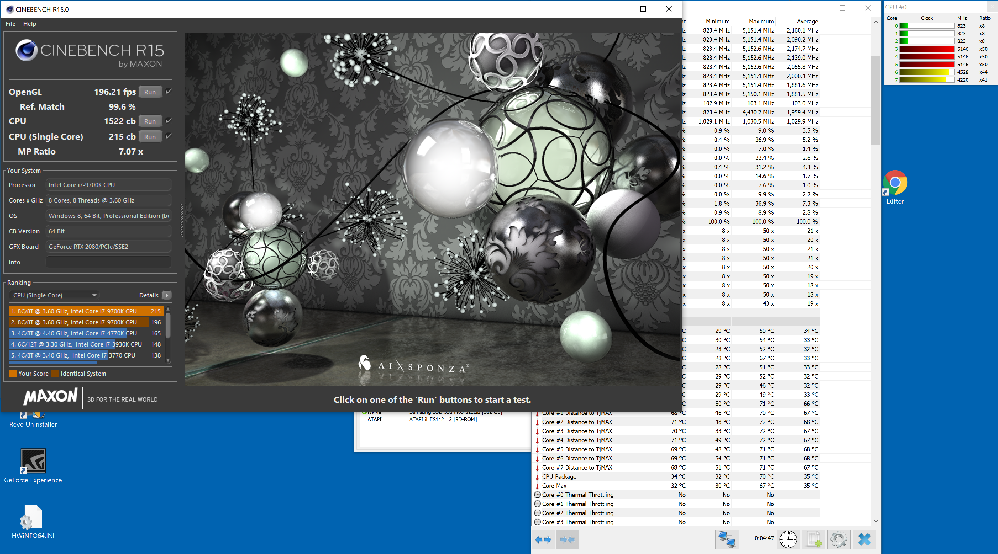This screenshot has width=998, height=554.
Task: Click the ranking list scroll-down arrow
Action: pyautogui.click(x=168, y=360)
